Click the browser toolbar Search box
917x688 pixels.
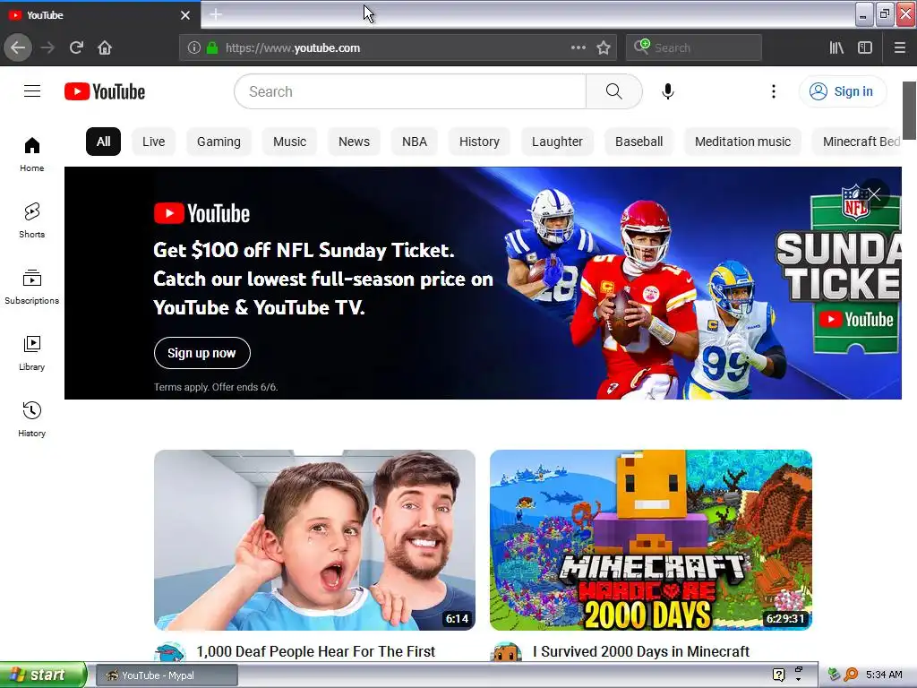point(694,47)
